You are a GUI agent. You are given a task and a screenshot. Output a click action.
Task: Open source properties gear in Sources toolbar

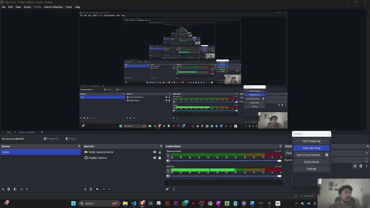coord(97,189)
